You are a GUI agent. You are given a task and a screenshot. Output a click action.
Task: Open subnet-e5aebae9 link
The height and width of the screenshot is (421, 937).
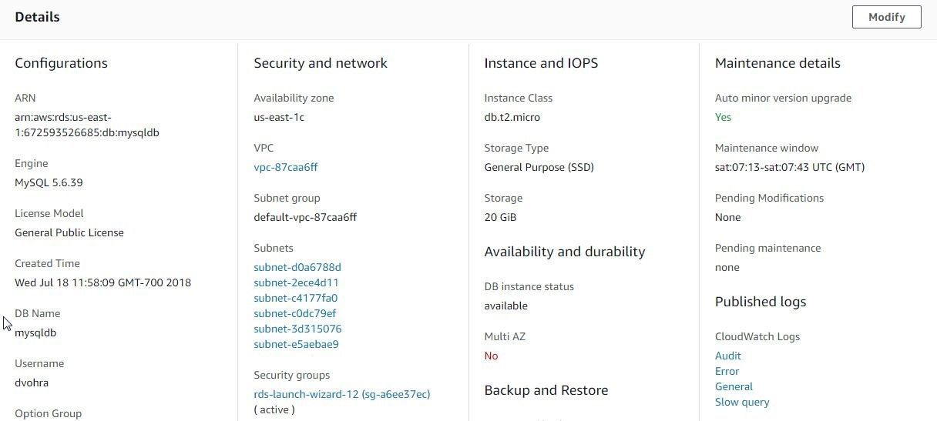click(x=296, y=344)
